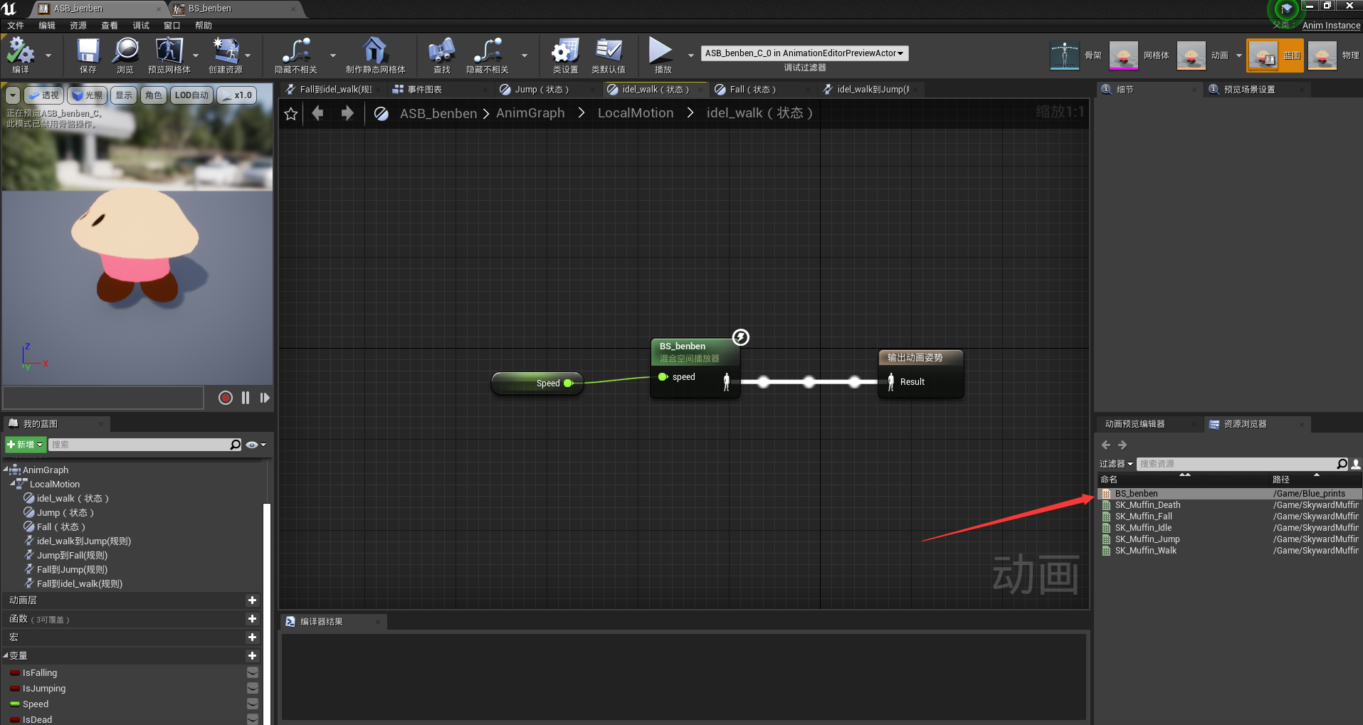Click AnimGraph in the breadcrumb path
The image size is (1363, 725).
point(530,113)
